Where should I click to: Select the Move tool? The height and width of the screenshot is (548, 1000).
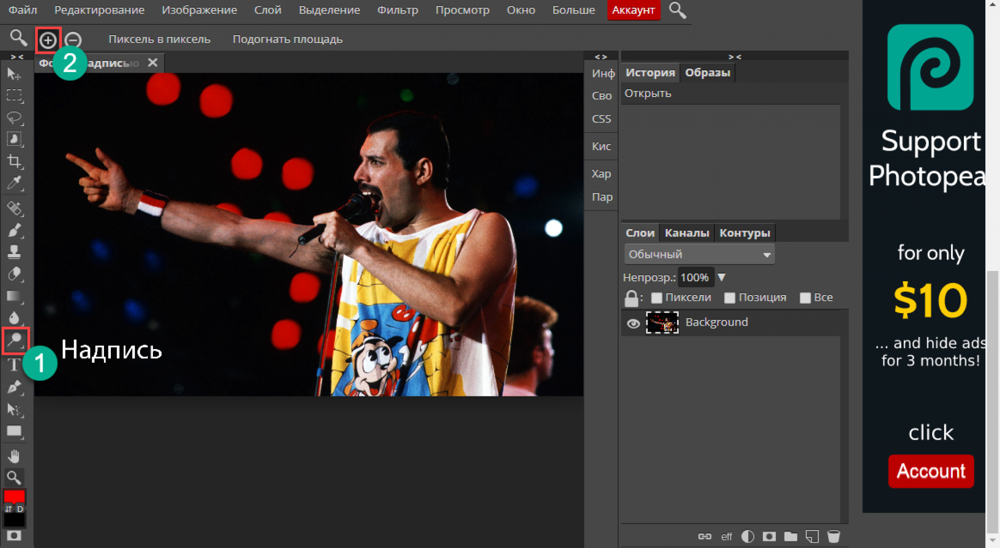click(x=14, y=74)
